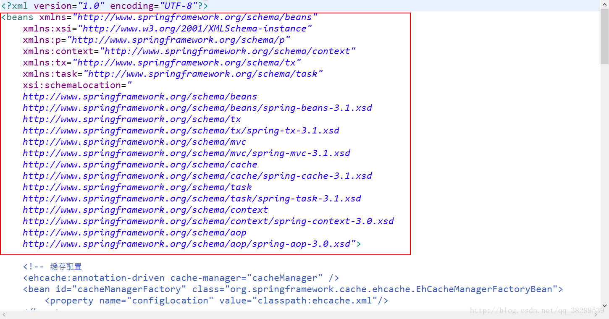
Task: Click the xmlns:xsi XMLSchema-instance line
Action: click(168, 29)
